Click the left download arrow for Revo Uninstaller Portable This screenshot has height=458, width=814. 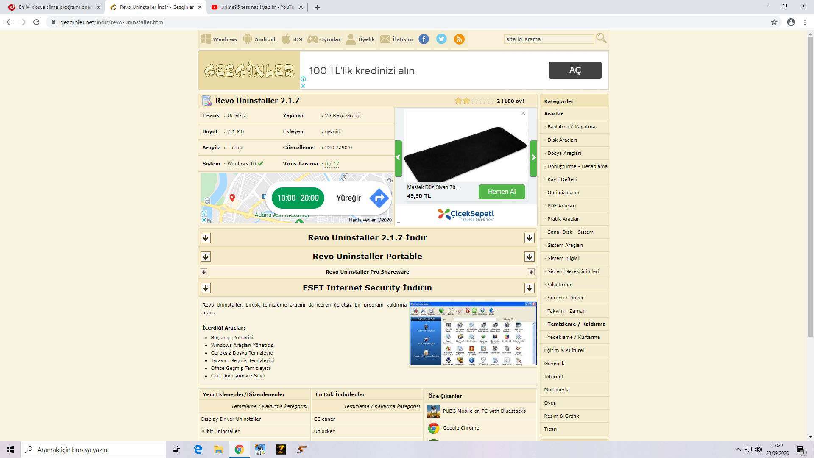tap(206, 257)
